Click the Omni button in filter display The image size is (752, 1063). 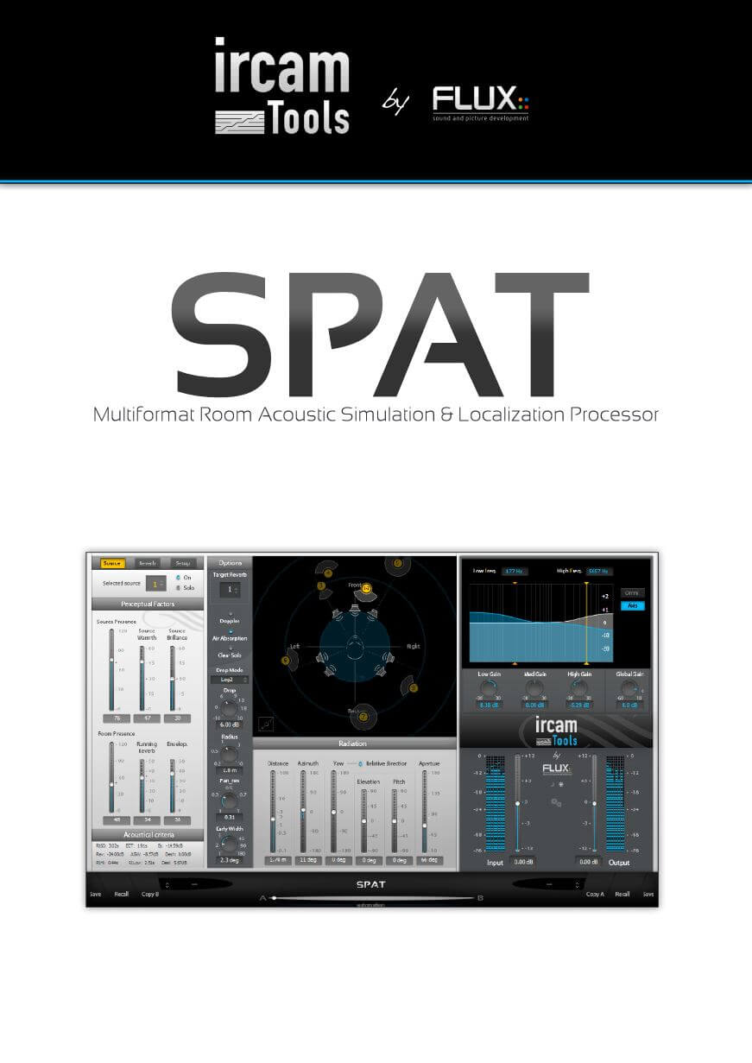pyautogui.click(x=632, y=593)
